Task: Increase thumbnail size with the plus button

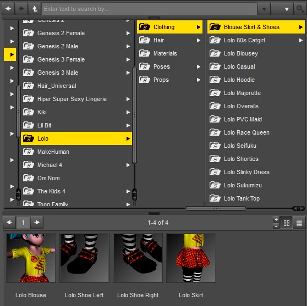Action: (276, 219)
